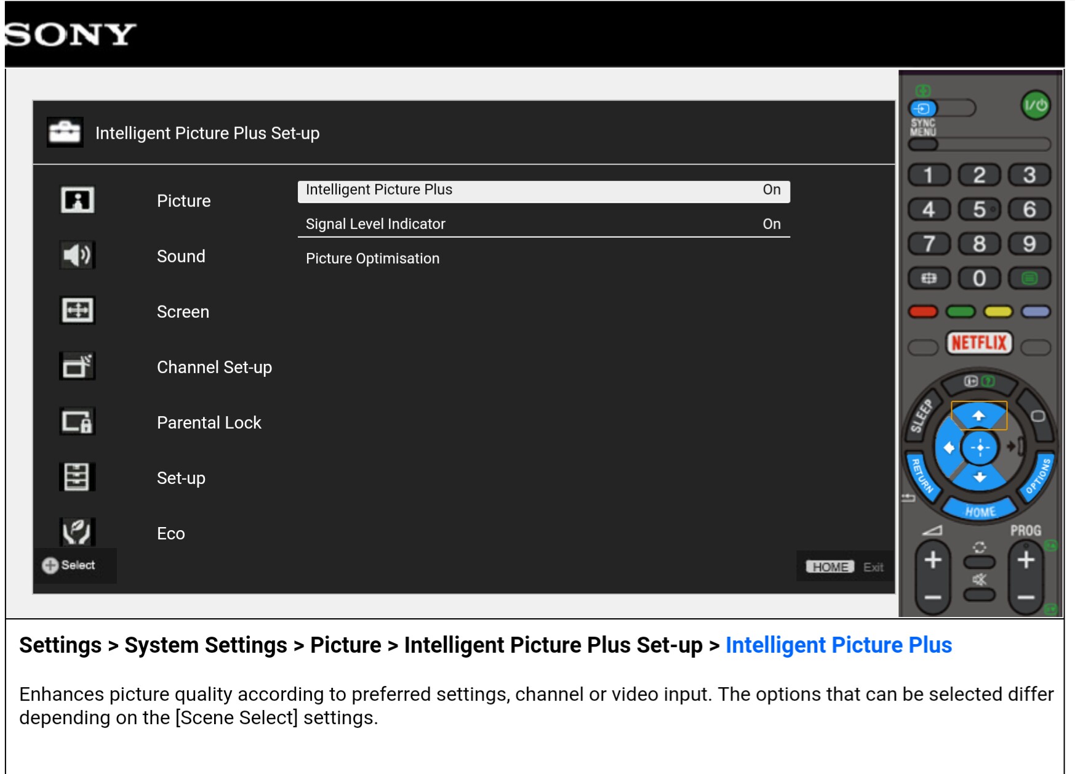Select Channel Set-up menu item

[214, 367]
